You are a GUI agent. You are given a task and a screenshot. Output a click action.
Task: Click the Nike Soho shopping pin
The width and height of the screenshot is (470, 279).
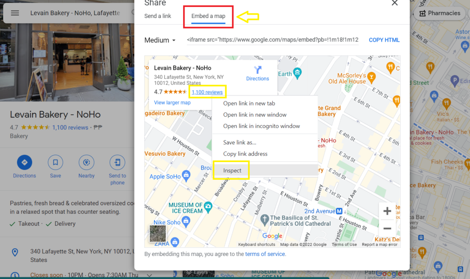[x=186, y=222]
